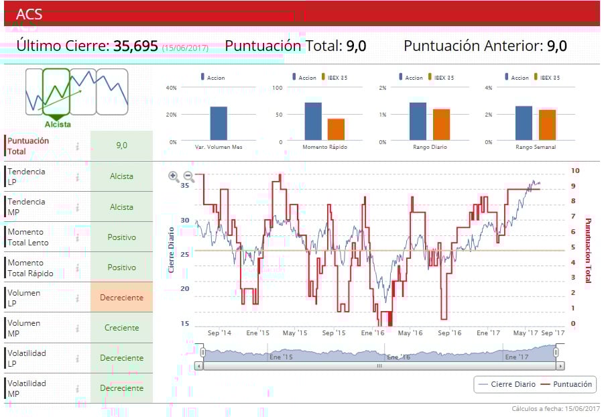Open info icon beside Tendencia MP row
Image resolution: width=604 pixels, height=417 pixels.
click(x=77, y=207)
